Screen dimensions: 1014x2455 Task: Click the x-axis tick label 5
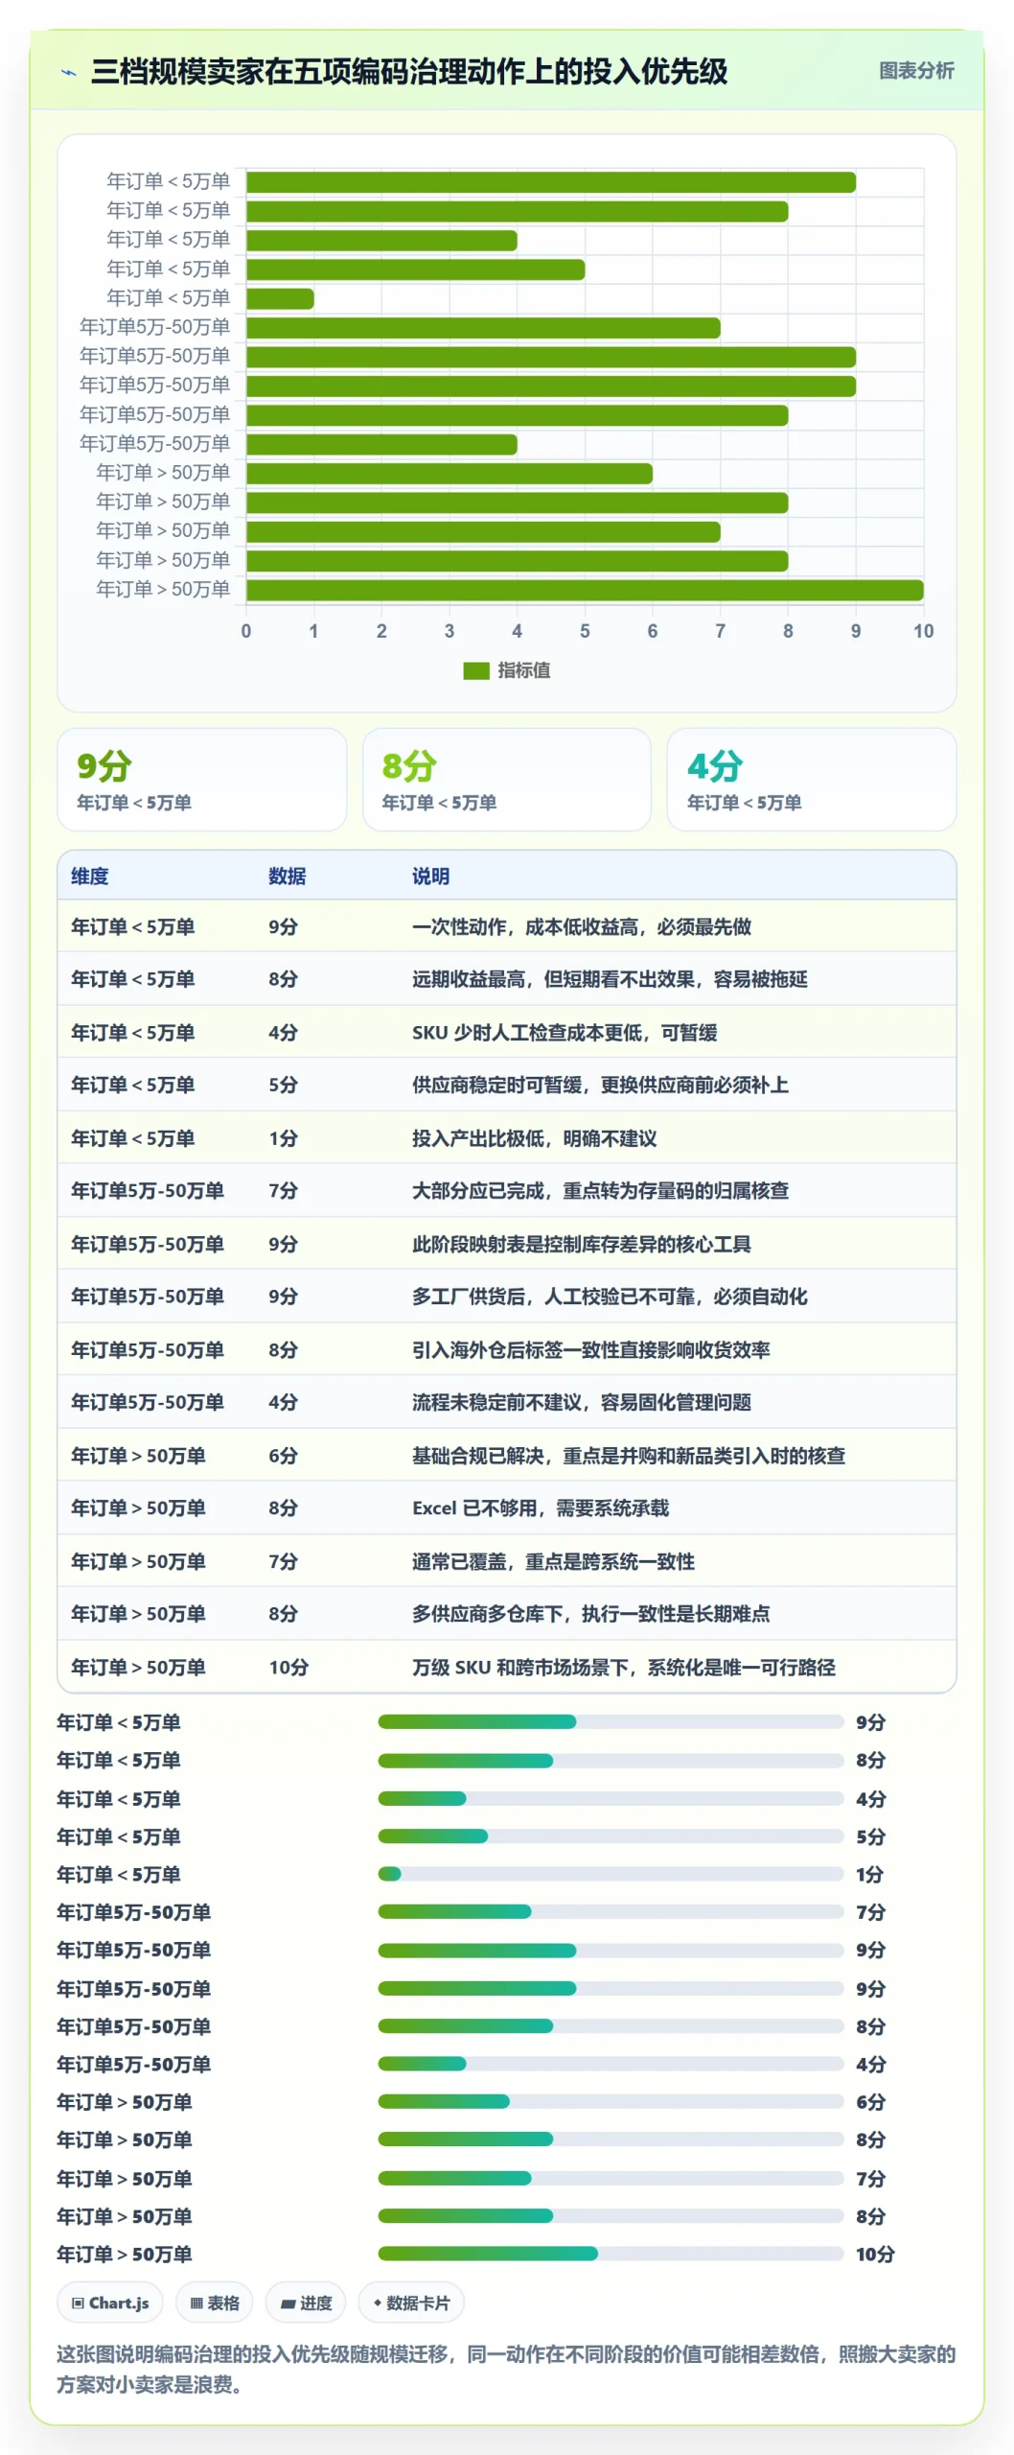(x=585, y=631)
